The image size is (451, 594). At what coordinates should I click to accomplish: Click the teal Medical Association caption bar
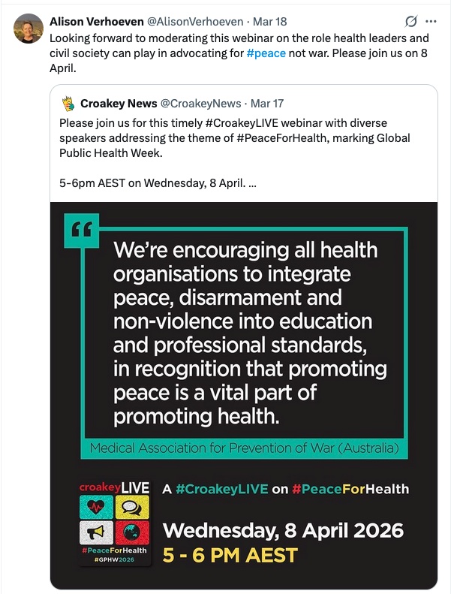[x=248, y=449]
